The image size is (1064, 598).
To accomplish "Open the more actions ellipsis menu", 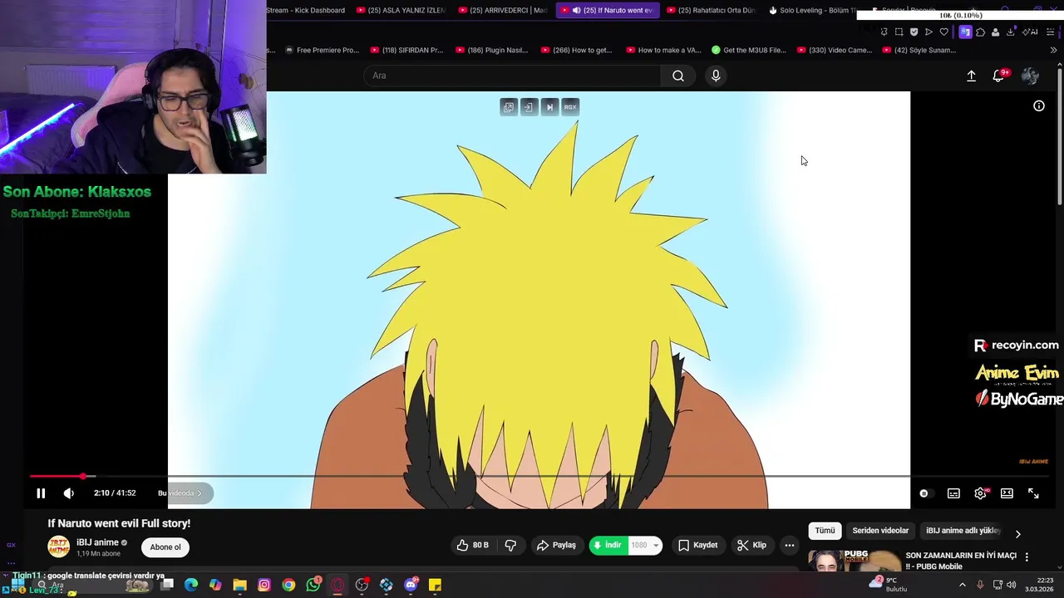I will click(790, 546).
